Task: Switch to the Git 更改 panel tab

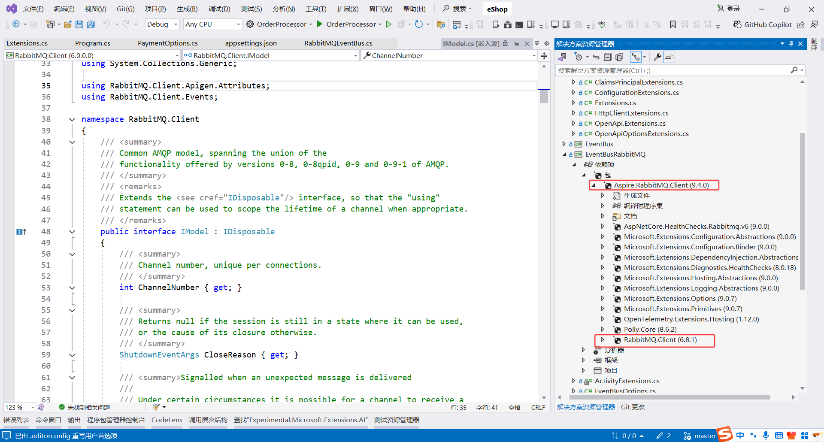Action: pos(633,407)
